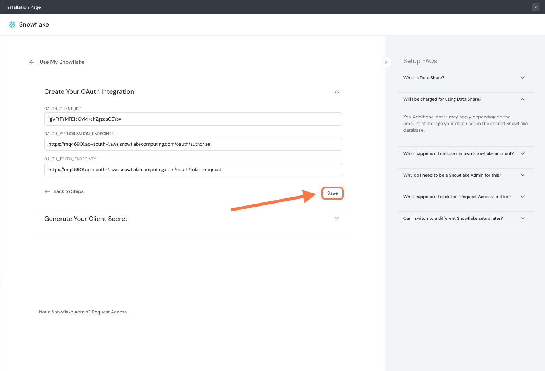Screen dimensions: 545x371
Task: Expand the own Snowflake account FAQ chevron
Action: [523, 153]
